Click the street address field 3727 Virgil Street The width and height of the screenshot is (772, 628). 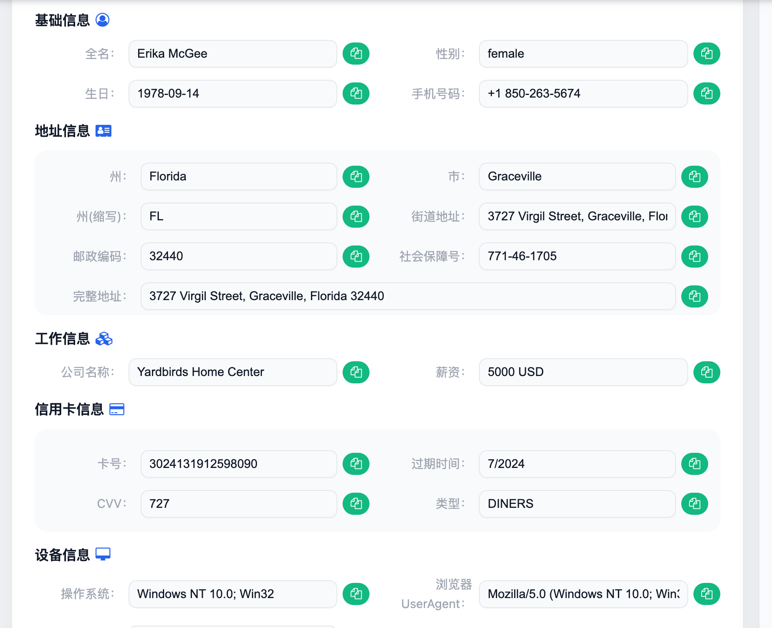click(577, 216)
